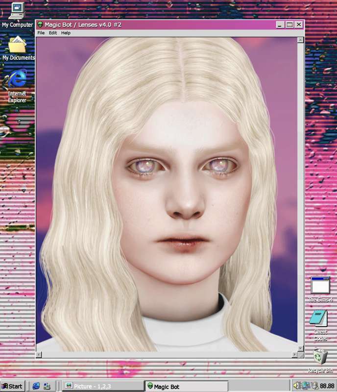Open the Edit menu
The height and width of the screenshot is (392, 337).
(53, 33)
